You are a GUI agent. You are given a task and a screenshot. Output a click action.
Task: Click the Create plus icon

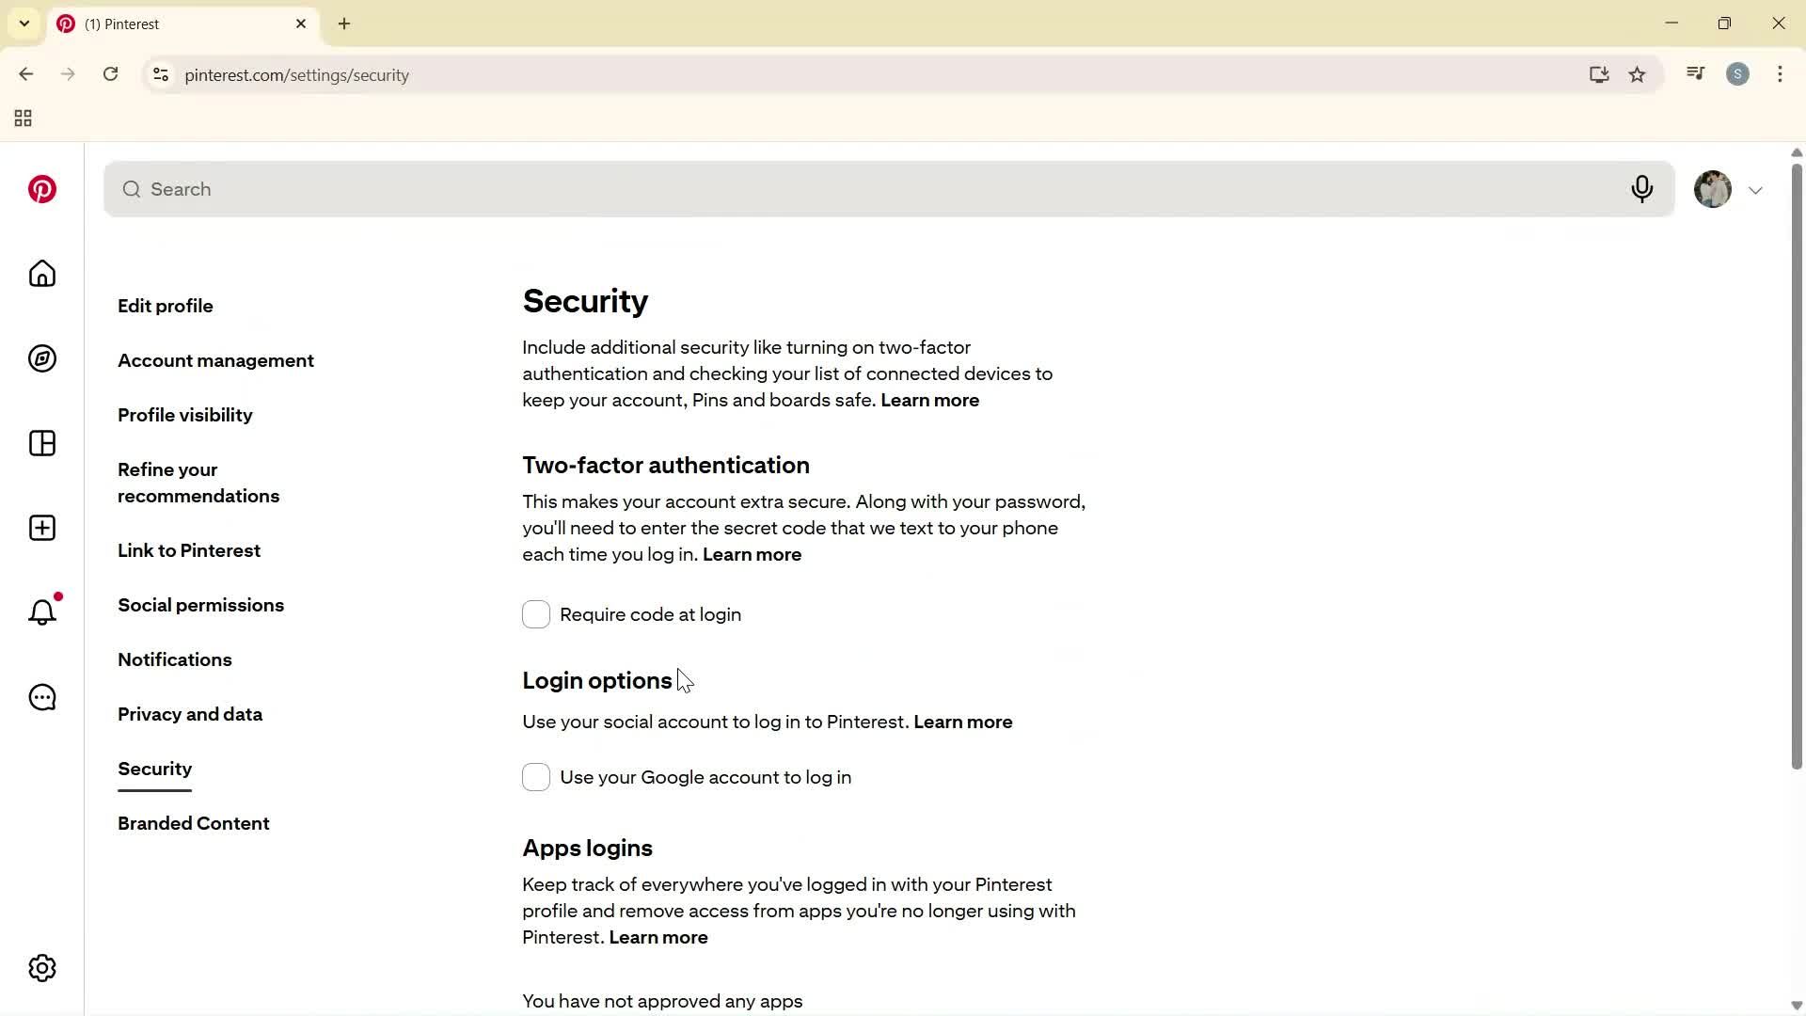click(41, 528)
